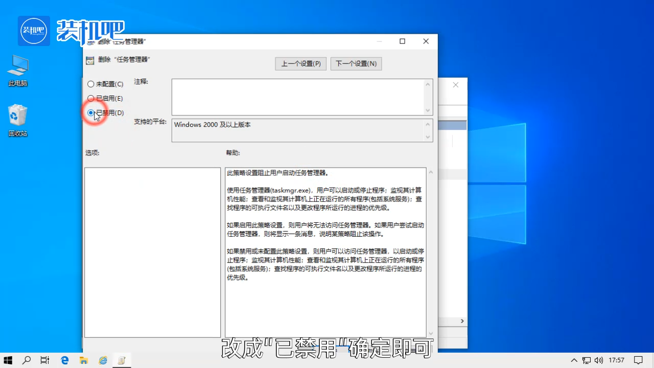Select the 已启用(E) radio button
This screenshot has height=368, width=654.
[x=90, y=98]
